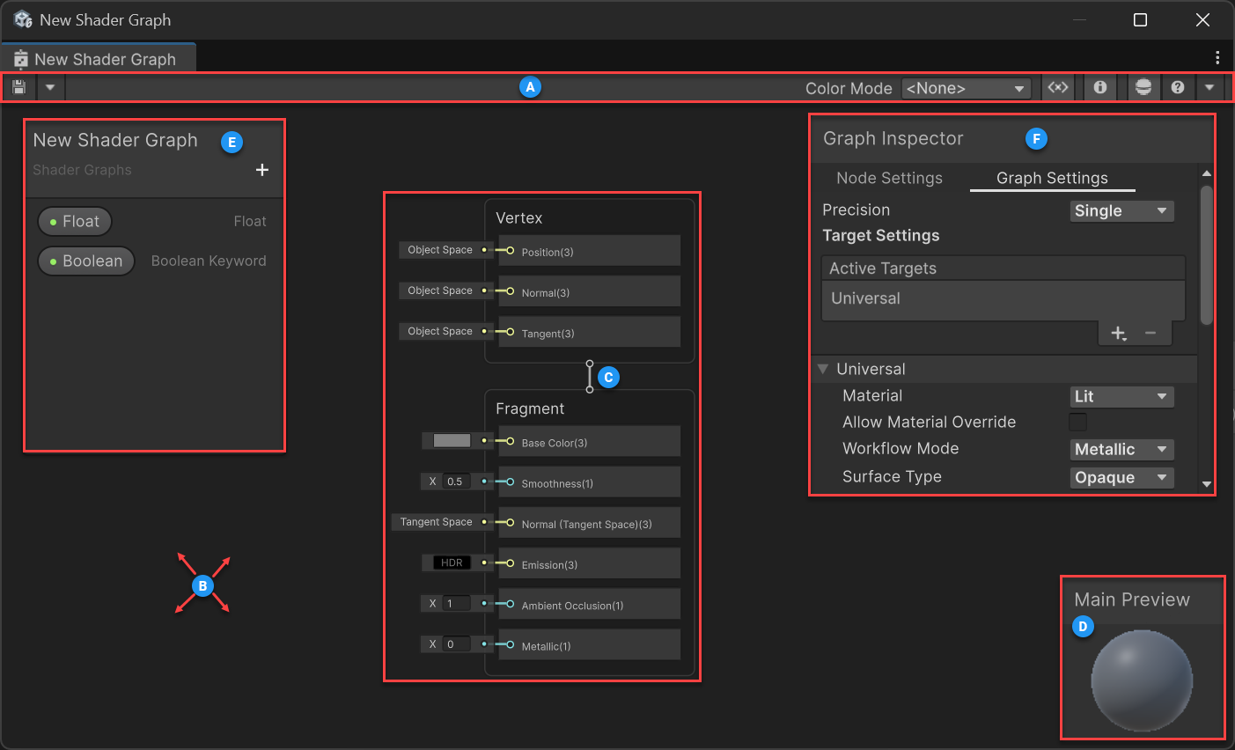Save the shader graph asset
The width and height of the screenshot is (1235, 750).
[x=18, y=87]
